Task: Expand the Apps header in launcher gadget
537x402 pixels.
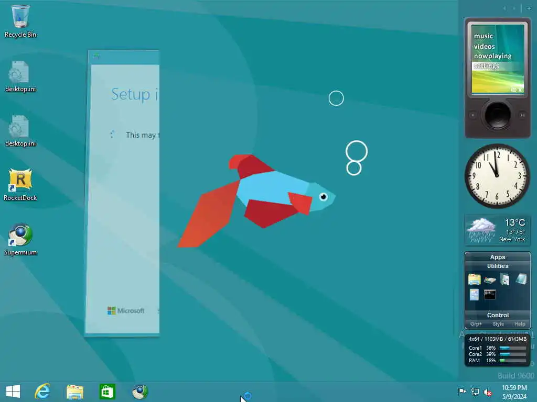Action: tap(498, 257)
